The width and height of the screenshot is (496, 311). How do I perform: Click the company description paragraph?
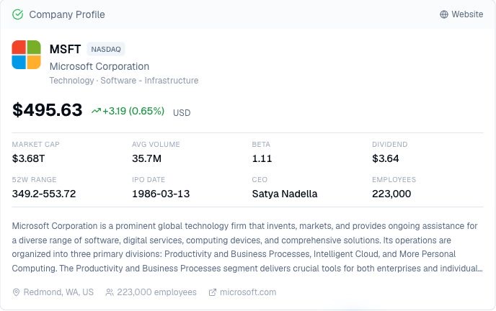pos(247,247)
